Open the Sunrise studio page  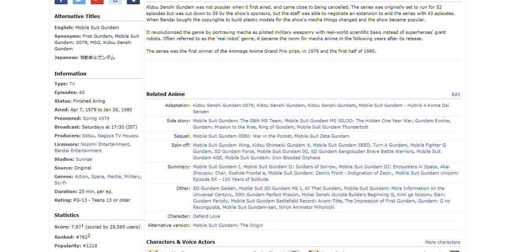[x=84, y=159]
